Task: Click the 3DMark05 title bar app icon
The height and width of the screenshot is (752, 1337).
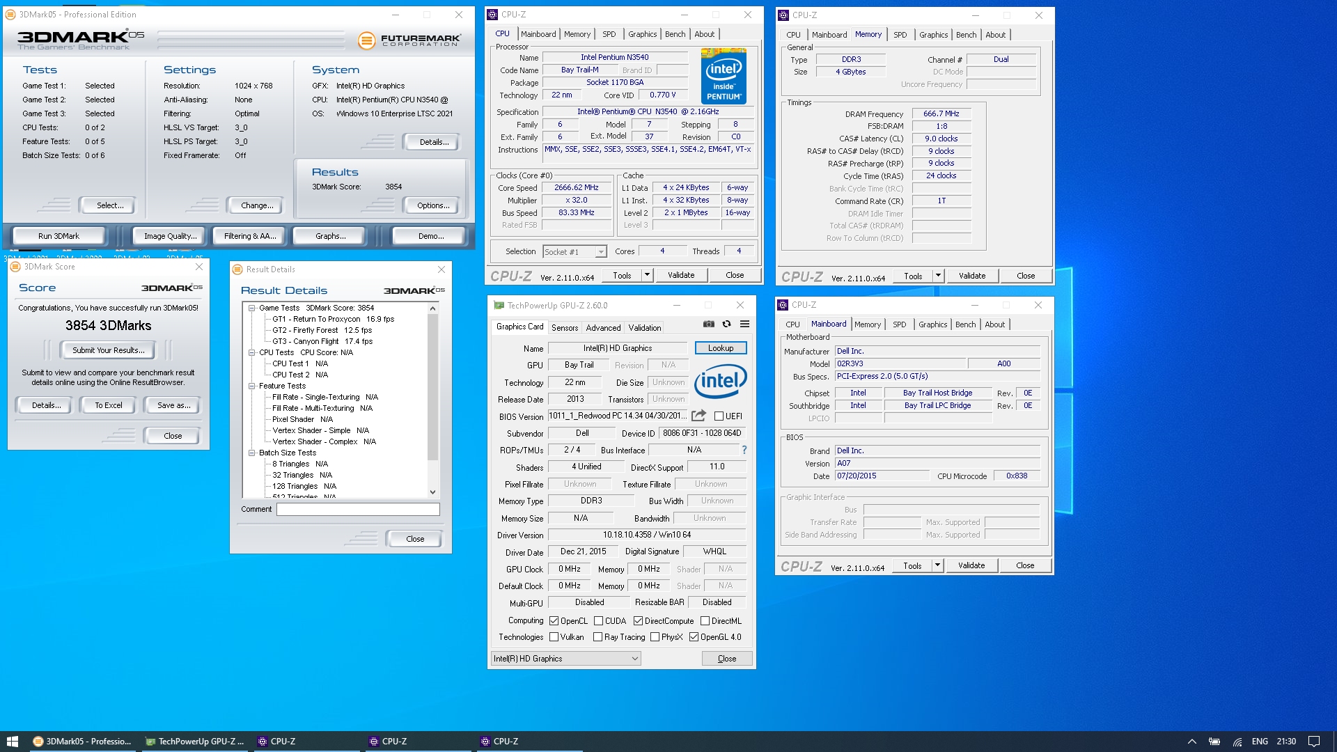Action: click(x=10, y=15)
